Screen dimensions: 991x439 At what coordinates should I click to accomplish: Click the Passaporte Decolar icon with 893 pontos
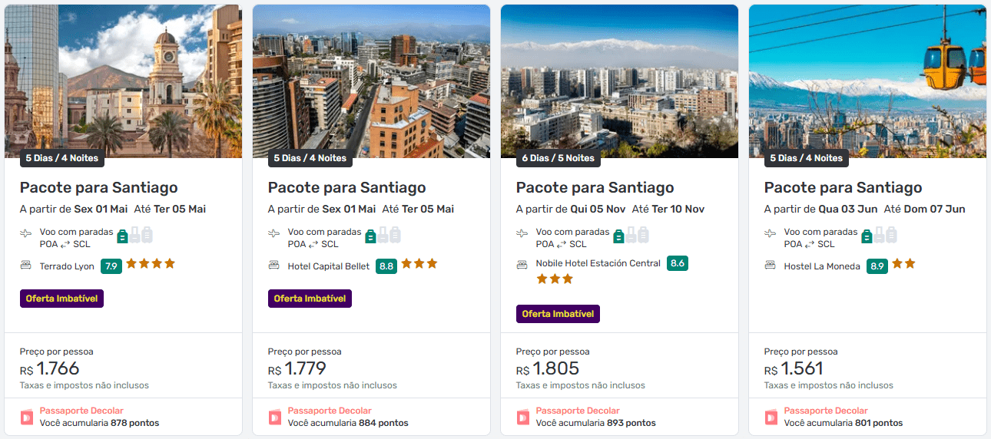tap(523, 417)
